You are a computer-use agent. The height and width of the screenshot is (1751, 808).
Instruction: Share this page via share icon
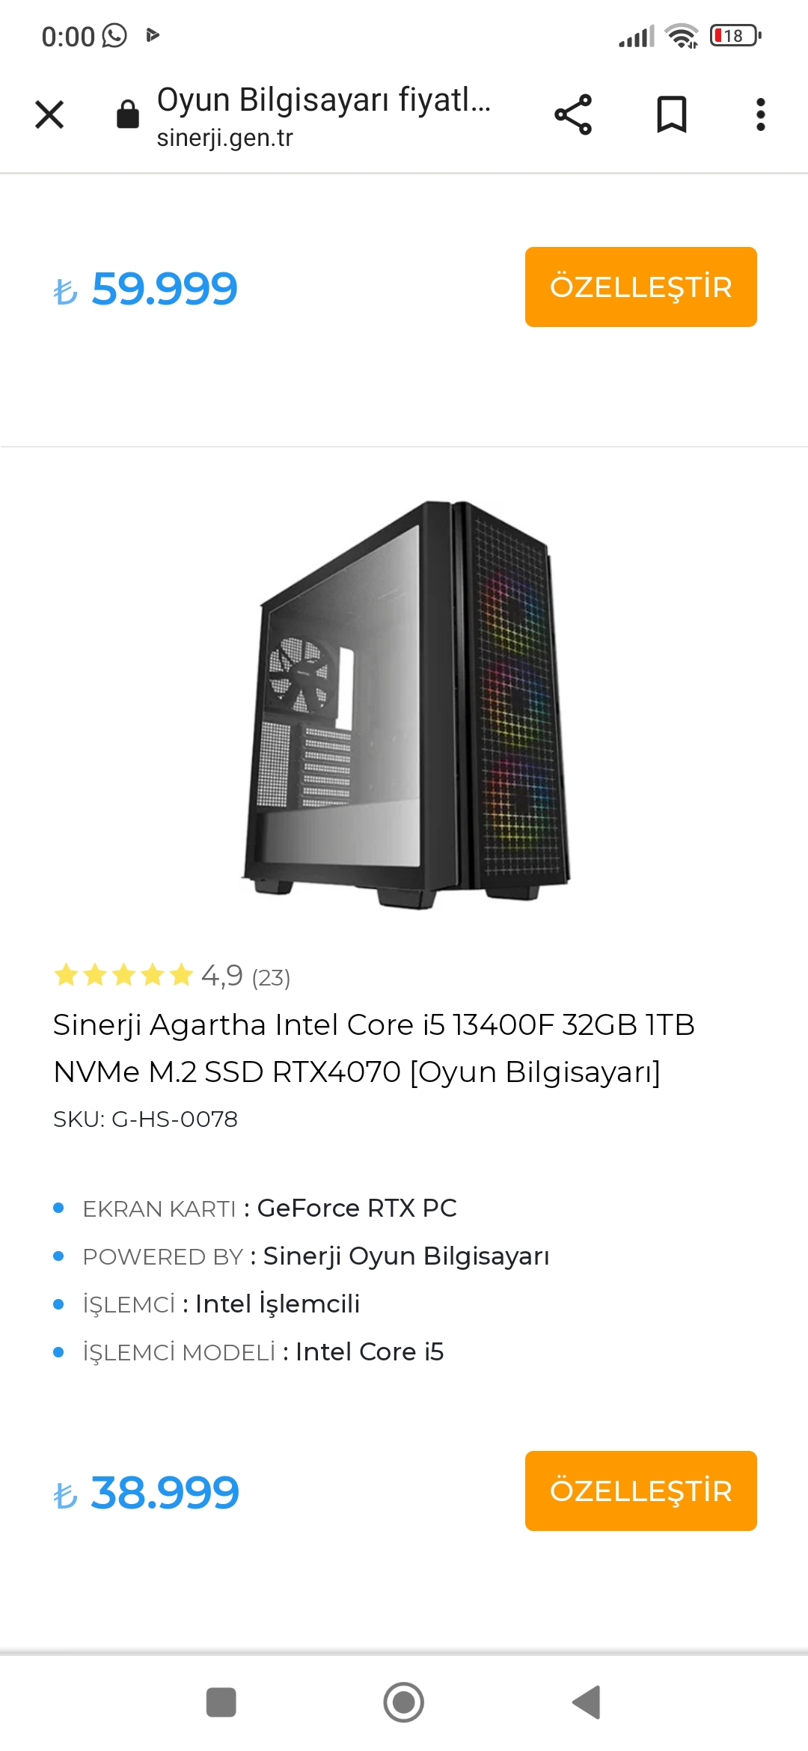(x=573, y=114)
